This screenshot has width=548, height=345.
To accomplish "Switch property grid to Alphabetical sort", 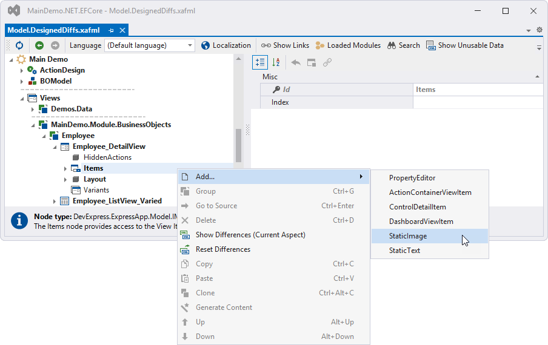I will coord(276,62).
